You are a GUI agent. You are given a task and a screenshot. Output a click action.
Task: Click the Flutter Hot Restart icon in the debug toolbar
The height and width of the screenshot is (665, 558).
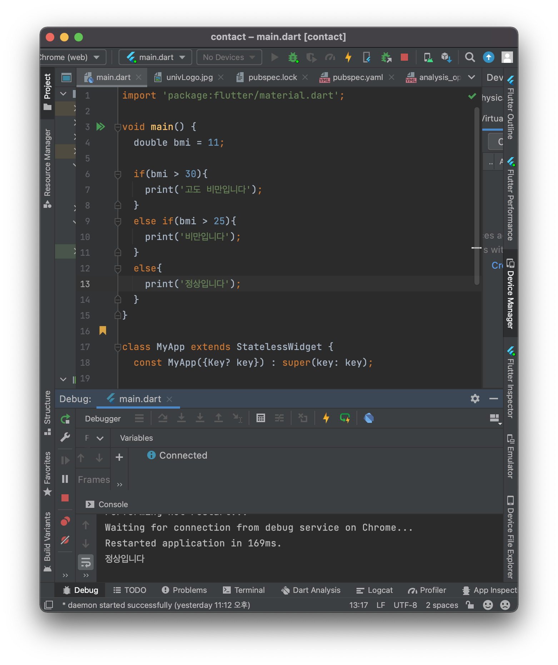pyautogui.click(x=345, y=418)
